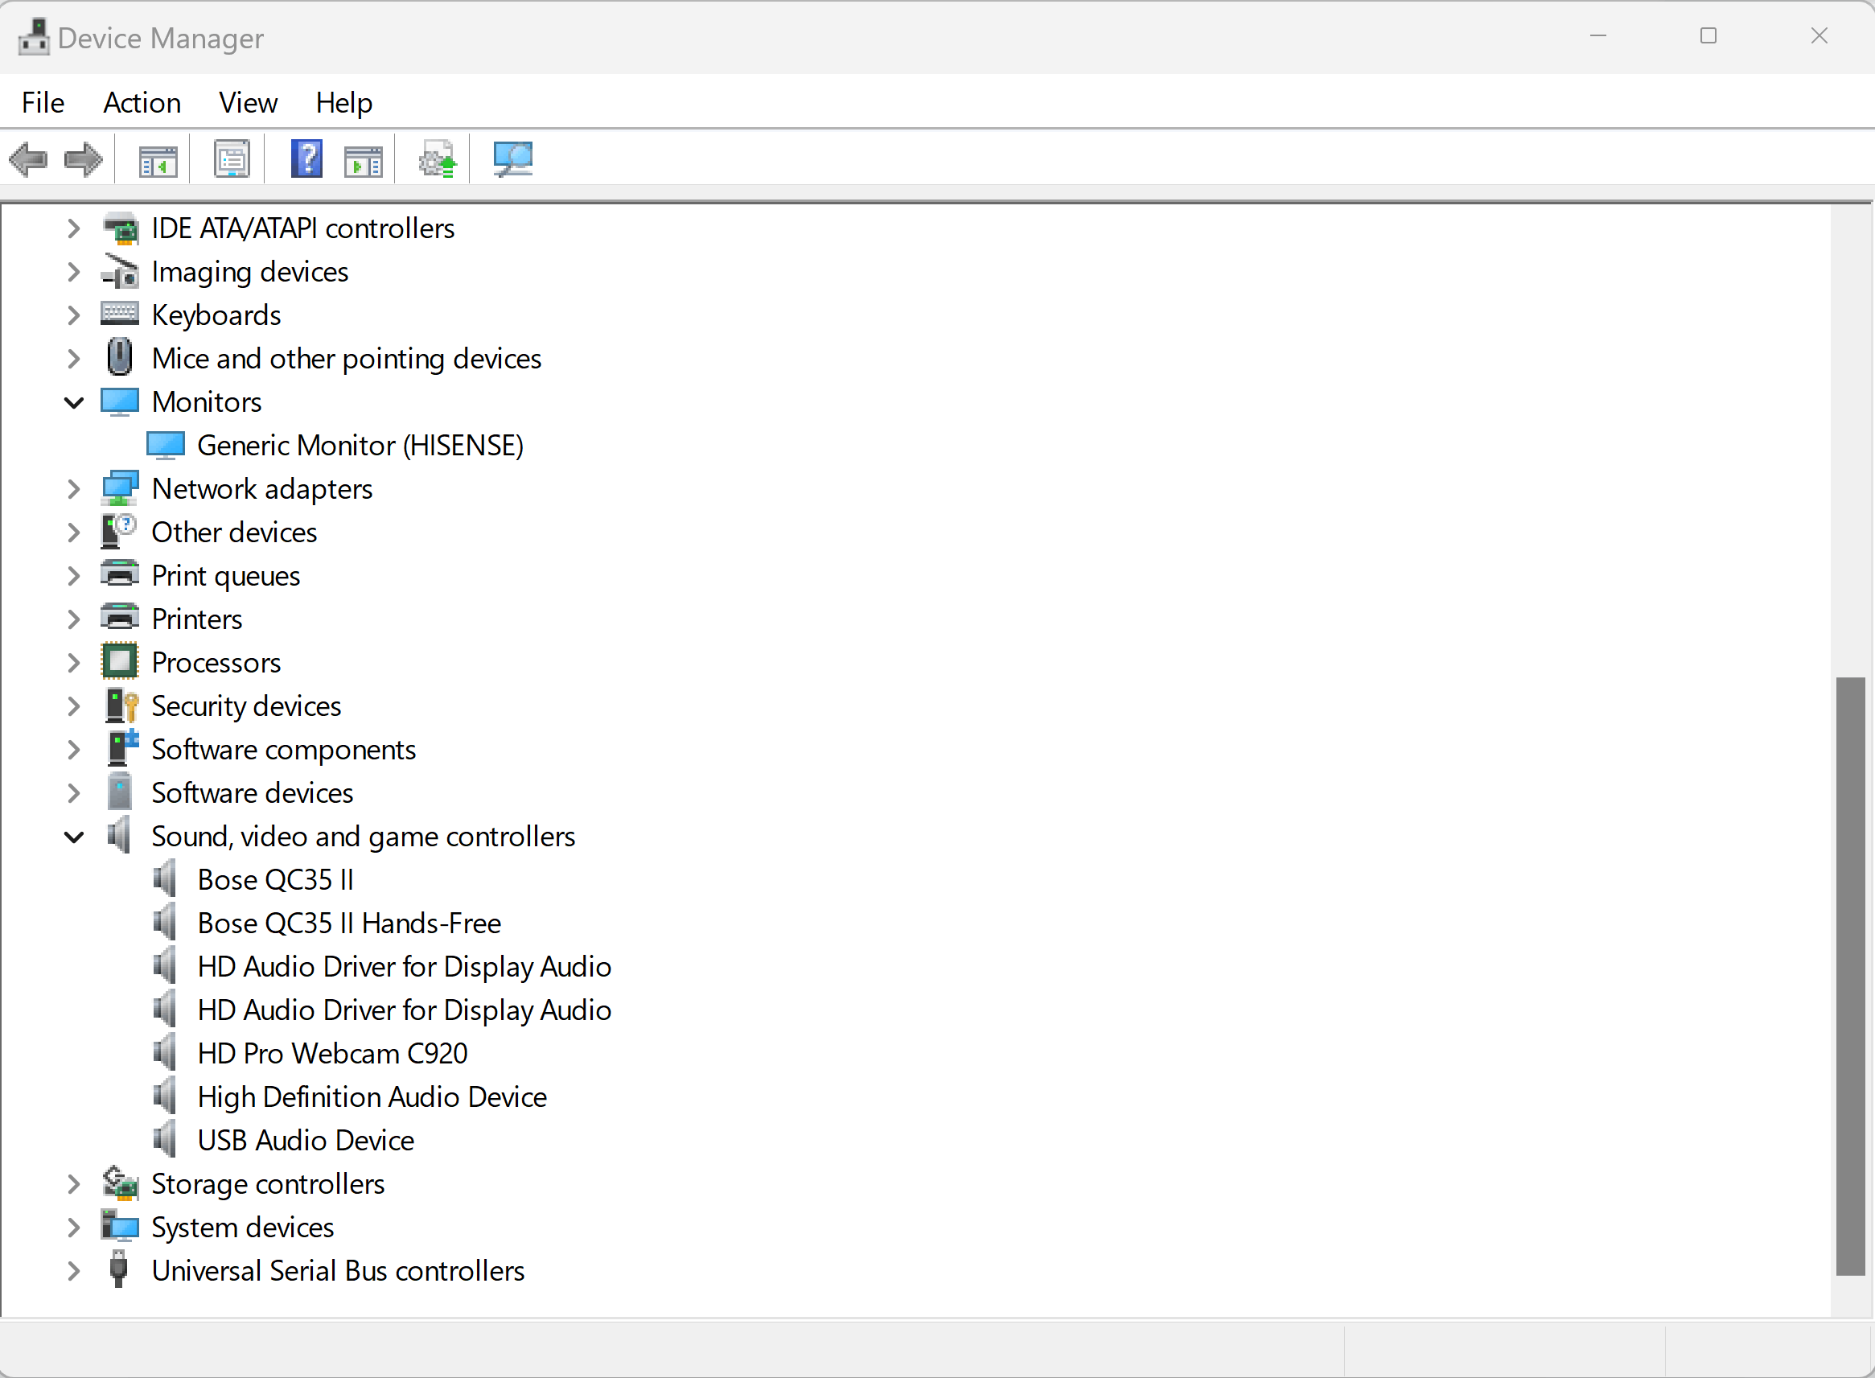
Task: Click the monitor icon next to Generic Monitor (HISENSE)
Action: (165, 445)
